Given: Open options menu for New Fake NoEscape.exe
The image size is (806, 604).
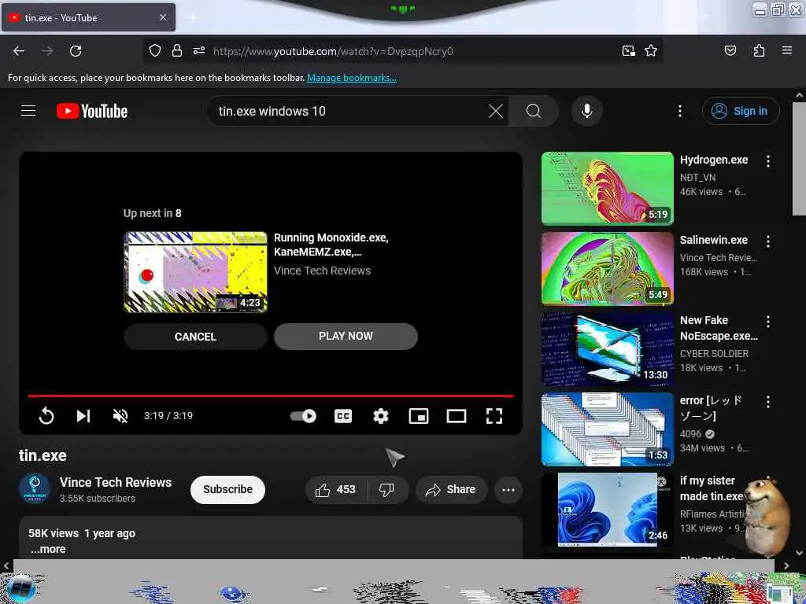Looking at the screenshot, I should (x=768, y=322).
